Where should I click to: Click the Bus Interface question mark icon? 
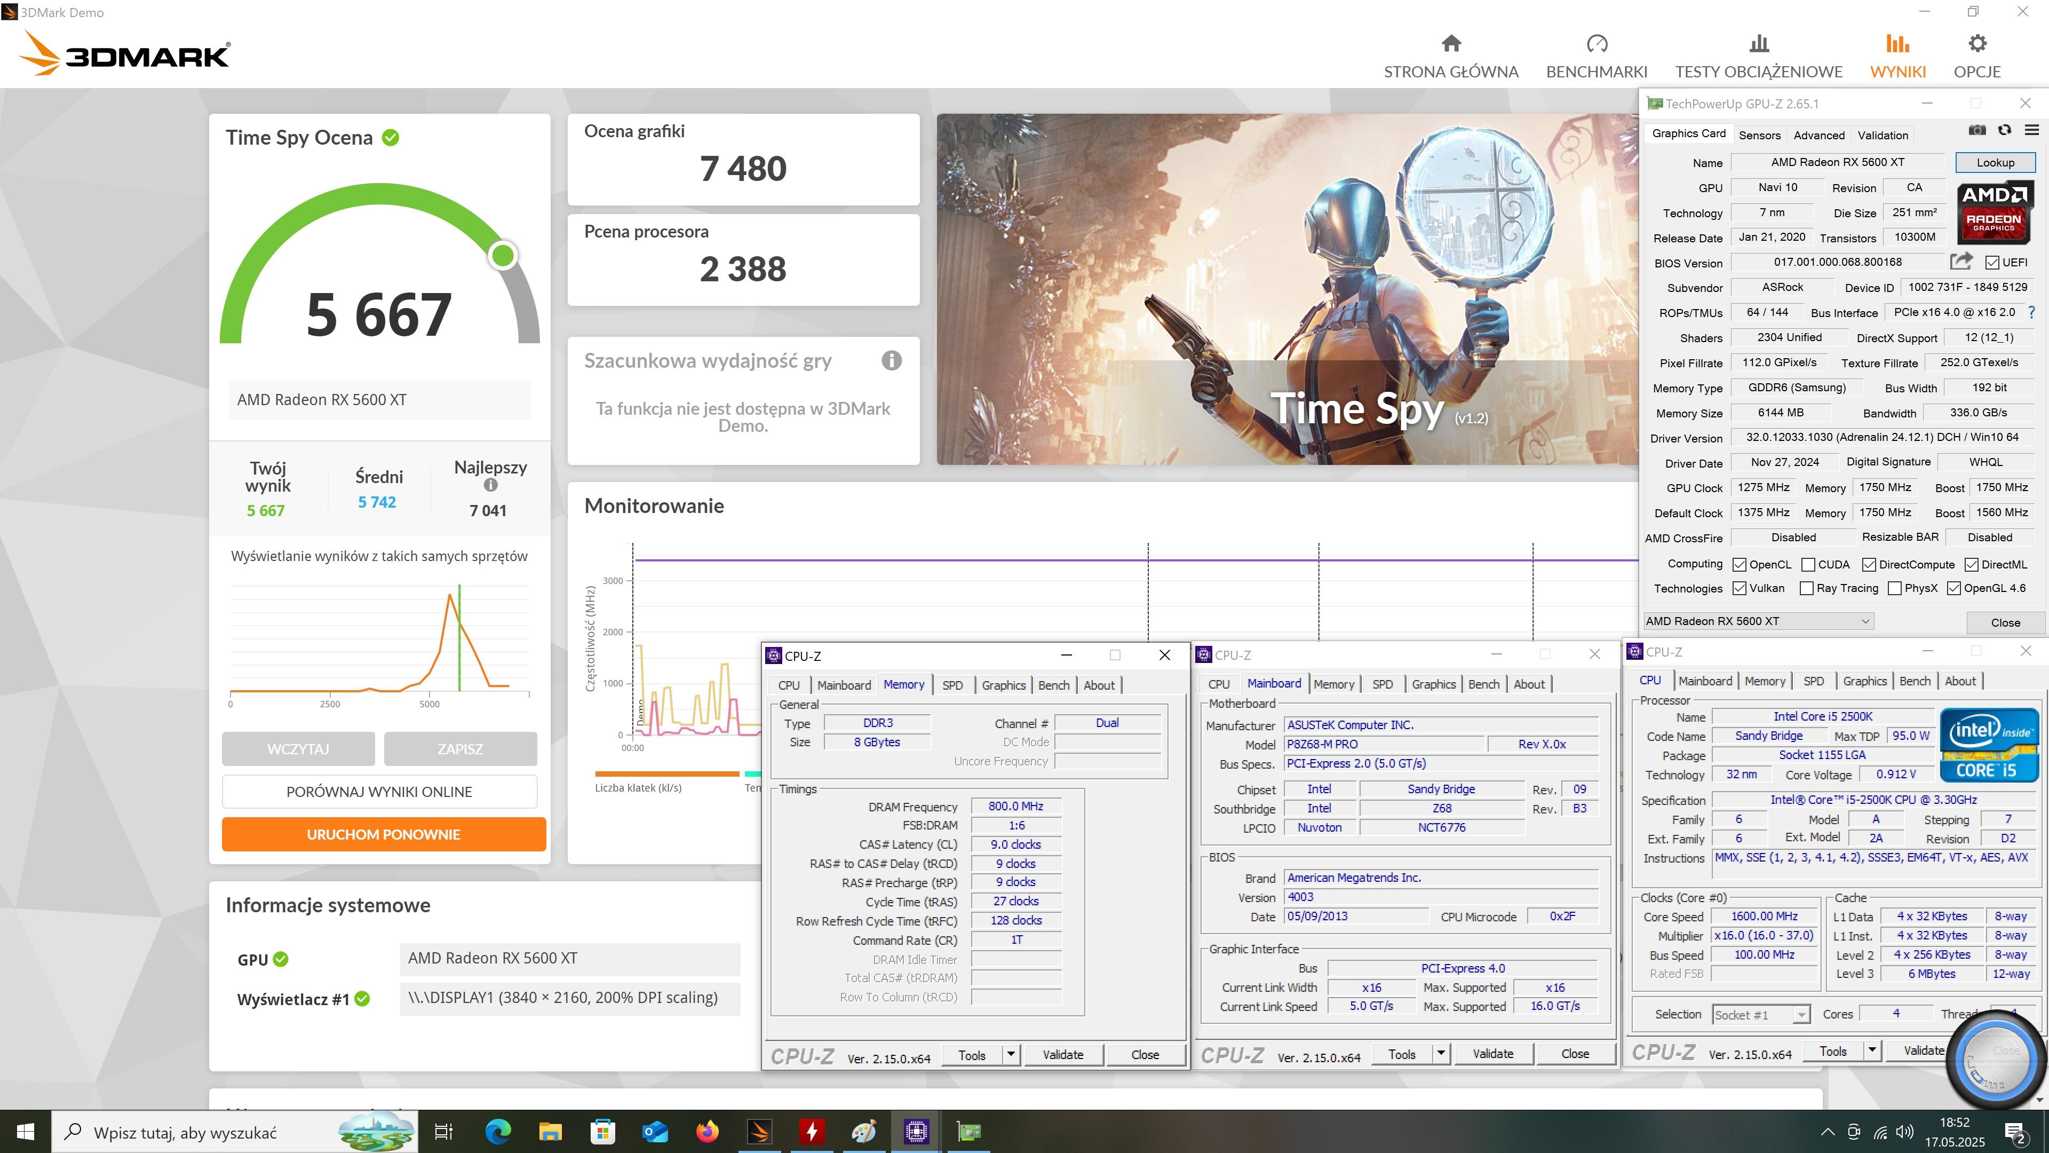[2031, 313]
